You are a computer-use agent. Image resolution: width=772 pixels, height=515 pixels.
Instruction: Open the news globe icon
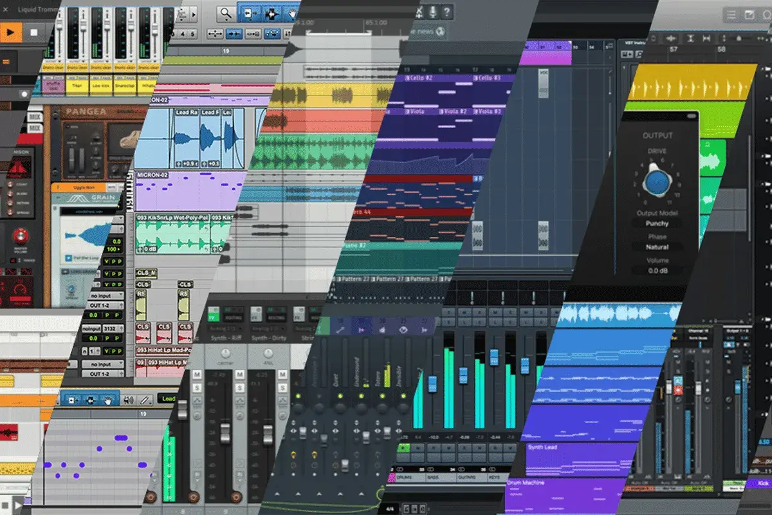coord(441,30)
